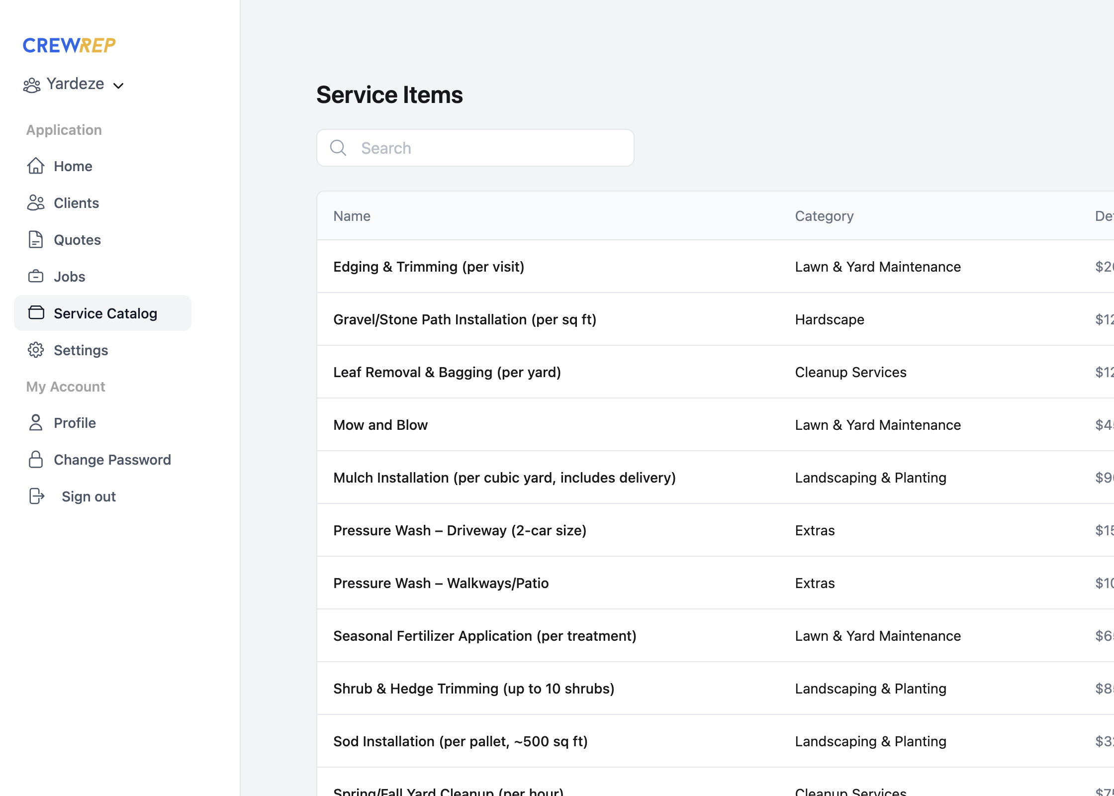The width and height of the screenshot is (1114, 796).
Task: Focus the Search input field
Action: (492, 148)
